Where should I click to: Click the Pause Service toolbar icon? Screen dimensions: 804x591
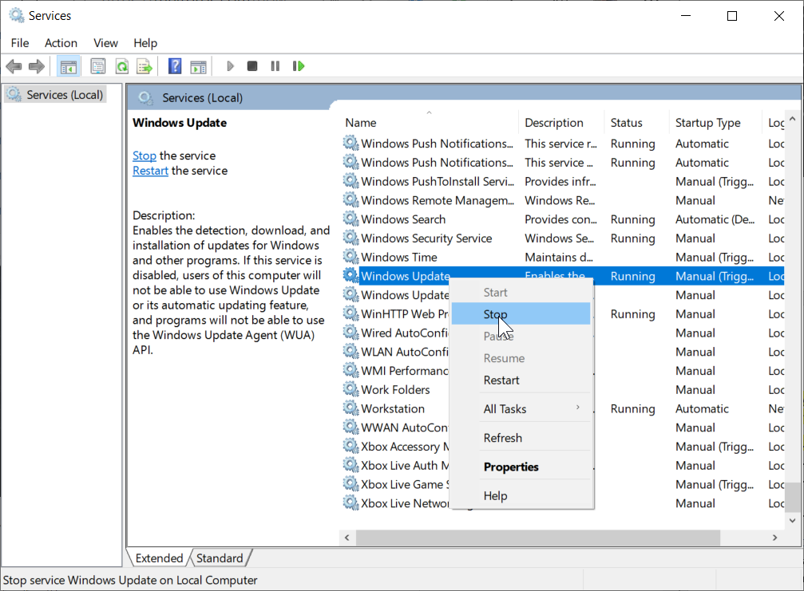tap(275, 66)
